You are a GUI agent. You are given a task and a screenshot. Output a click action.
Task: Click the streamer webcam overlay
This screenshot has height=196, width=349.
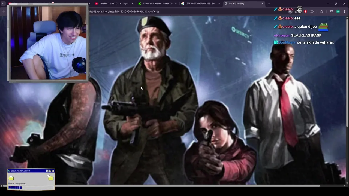(x=48, y=43)
